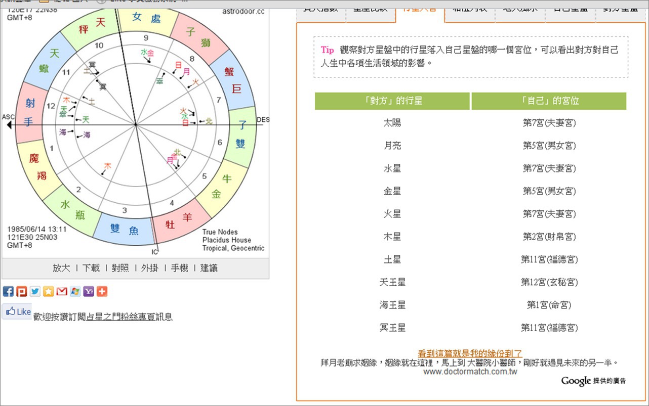Image resolution: width=649 pixels, height=406 pixels.
Task: Open more sharing options plus icon
Action: (102, 291)
